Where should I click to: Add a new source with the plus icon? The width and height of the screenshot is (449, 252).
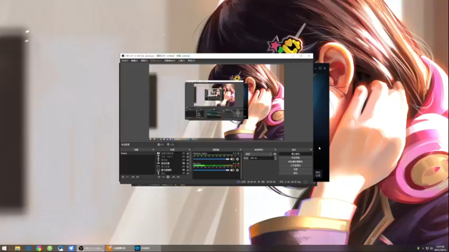[159, 177]
